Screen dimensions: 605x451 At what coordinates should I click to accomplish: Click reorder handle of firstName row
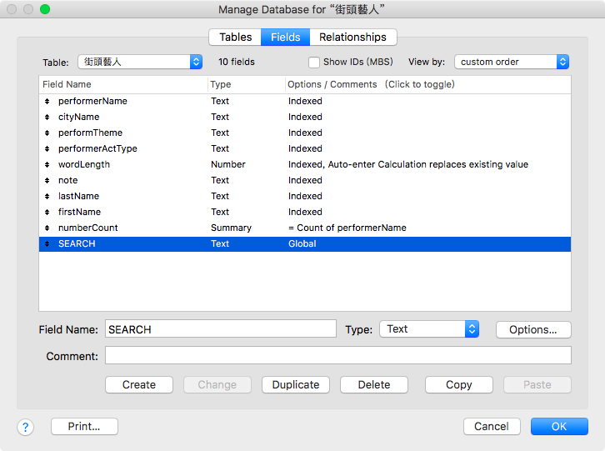(x=47, y=212)
